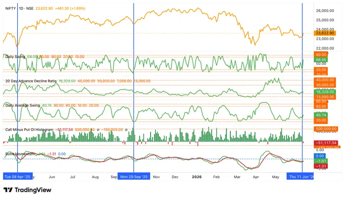Image resolution: width=345 pixels, height=199 pixels.
Task: Click 22,000.00 on the price scale
Action: tap(325, 48)
